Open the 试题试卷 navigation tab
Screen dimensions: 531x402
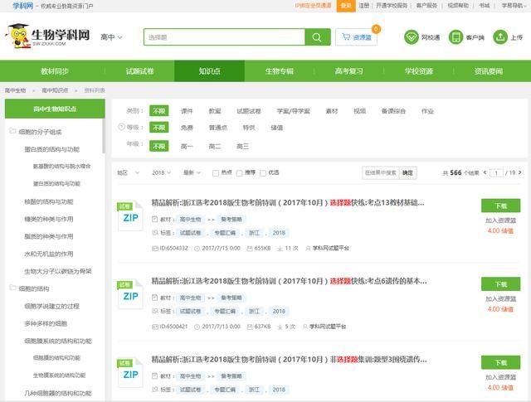pos(139,71)
